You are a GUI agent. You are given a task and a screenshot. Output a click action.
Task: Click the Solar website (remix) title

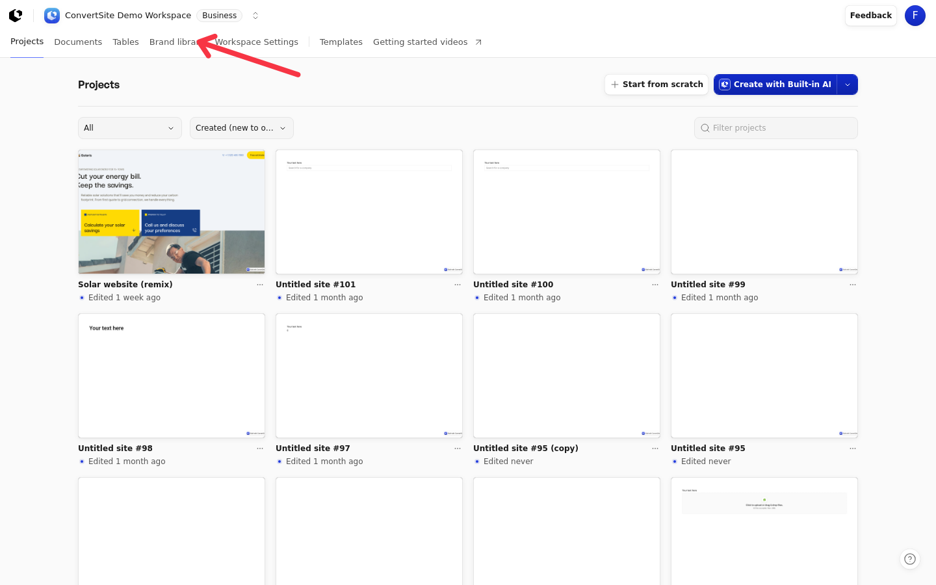coord(125,285)
